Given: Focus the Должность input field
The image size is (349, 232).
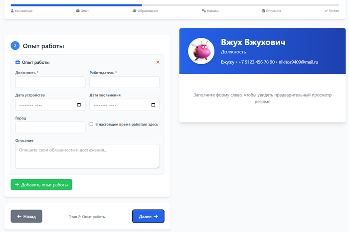Looking at the screenshot, I should point(50,82).
